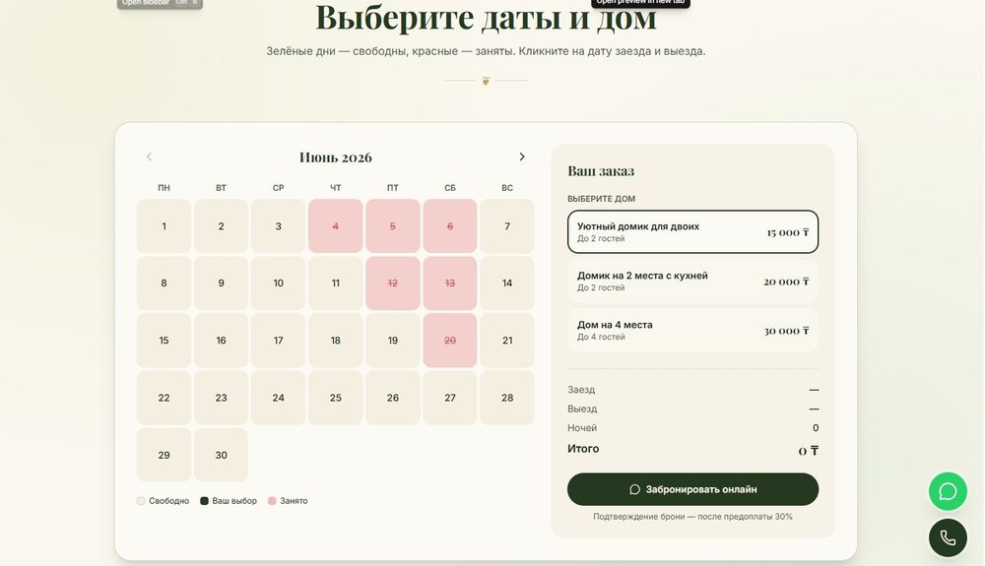Open WhatsApp chat floating button
This screenshot has height=566, width=985.
(948, 491)
